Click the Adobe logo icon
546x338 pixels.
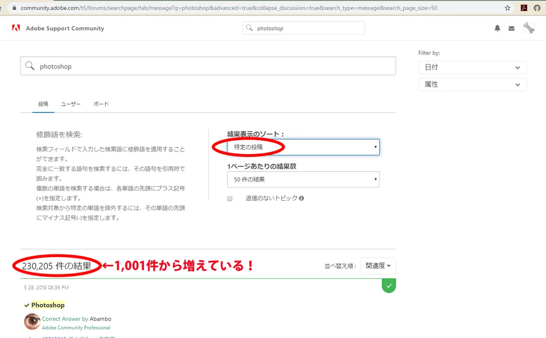click(16, 28)
